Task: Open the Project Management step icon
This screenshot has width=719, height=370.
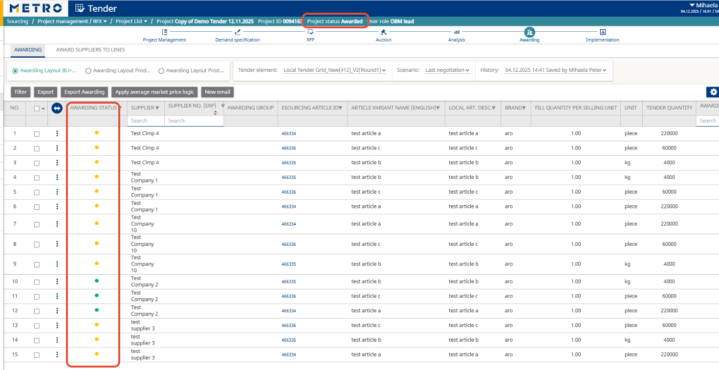Action: click(x=164, y=32)
